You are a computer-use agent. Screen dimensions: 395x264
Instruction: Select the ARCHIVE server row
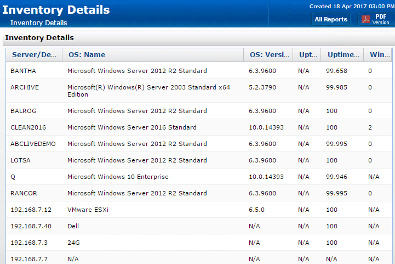click(25, 87)
